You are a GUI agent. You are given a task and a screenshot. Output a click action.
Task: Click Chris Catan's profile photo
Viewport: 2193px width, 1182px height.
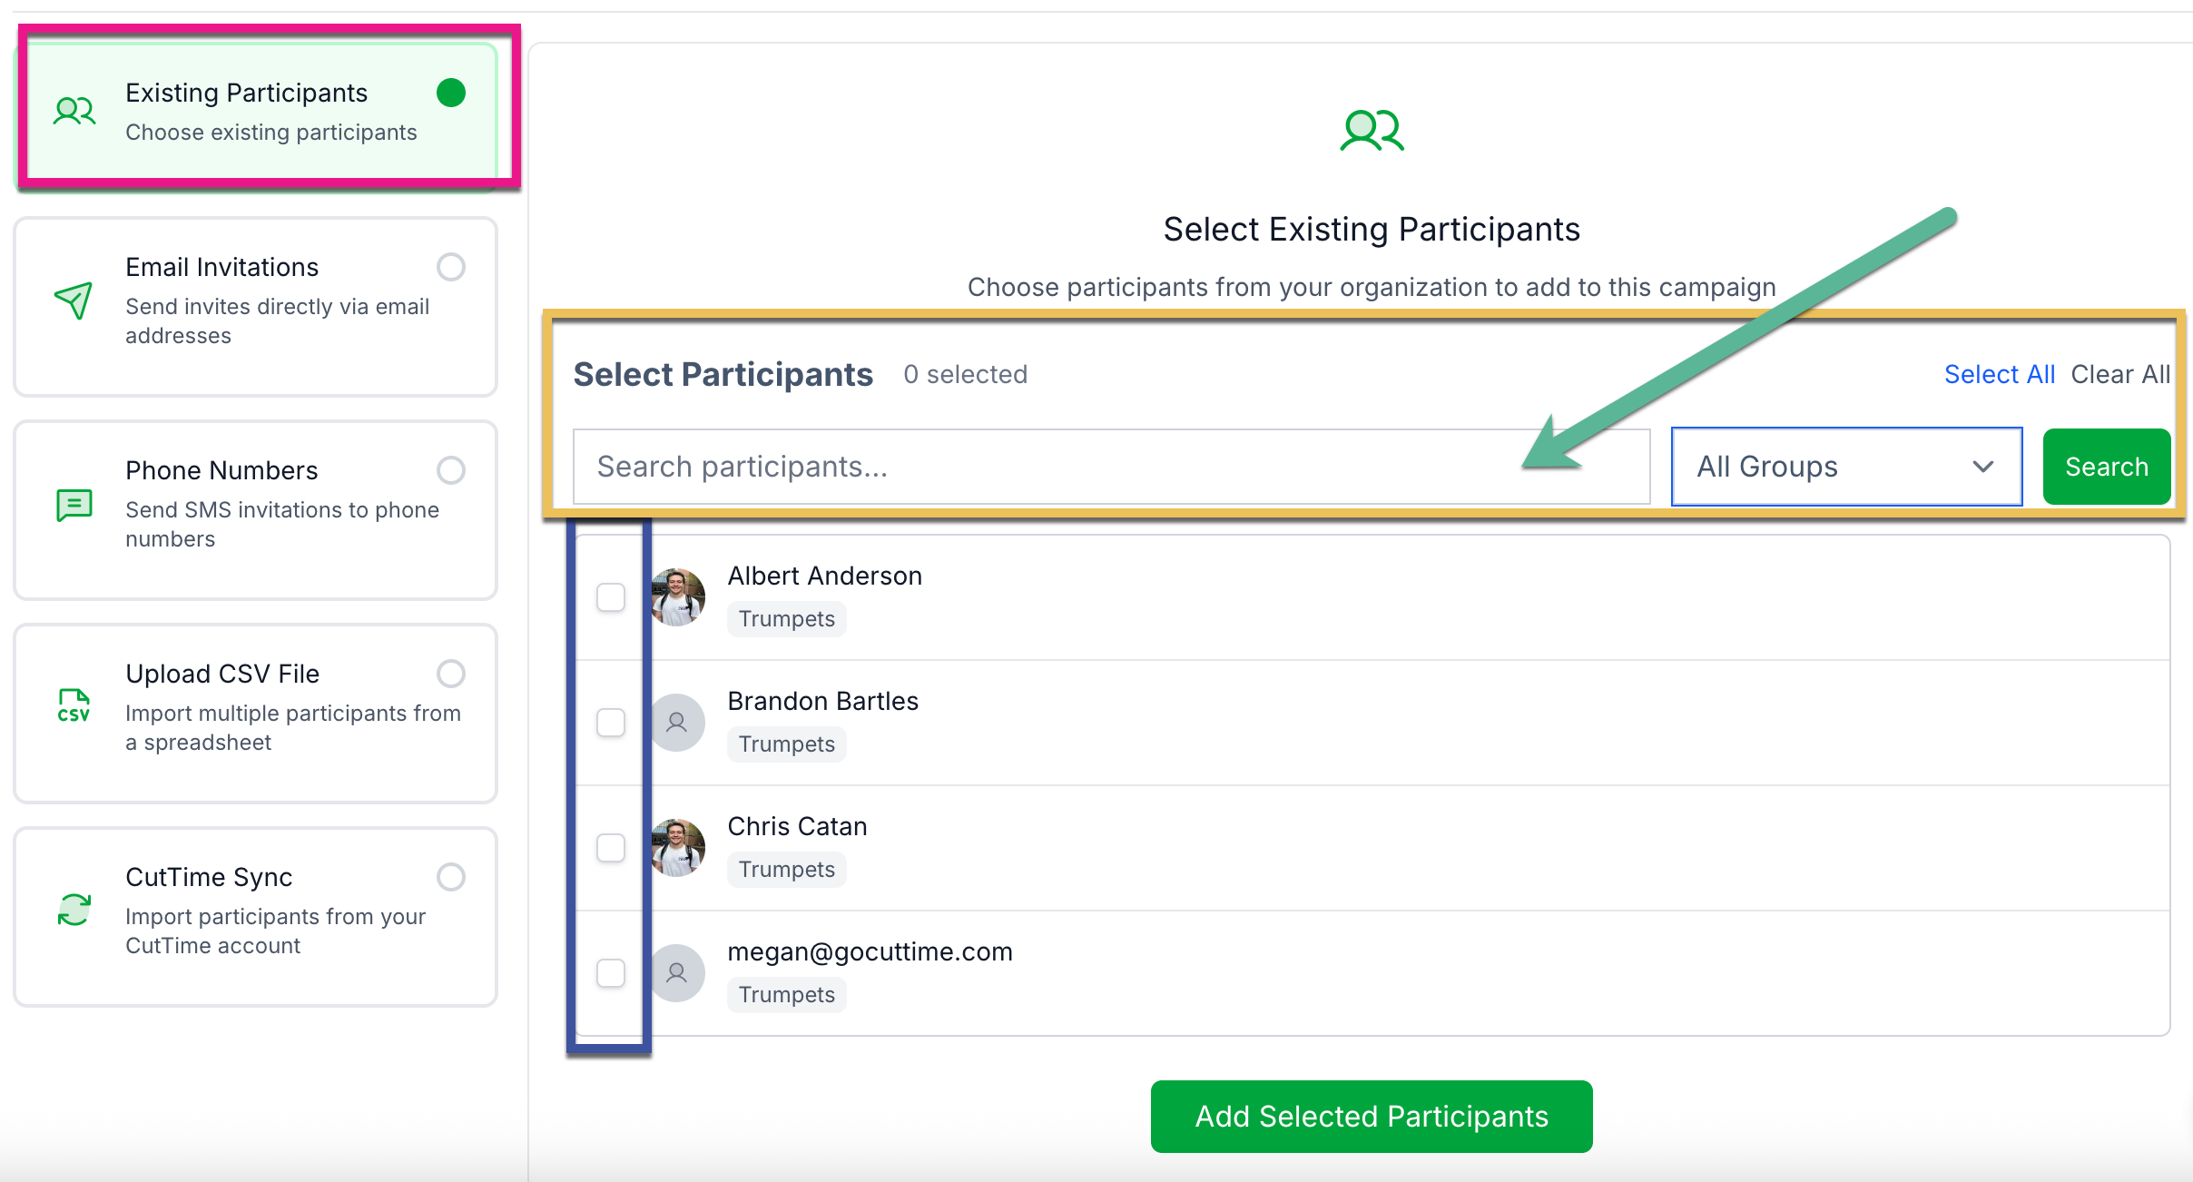coord(677,848)
